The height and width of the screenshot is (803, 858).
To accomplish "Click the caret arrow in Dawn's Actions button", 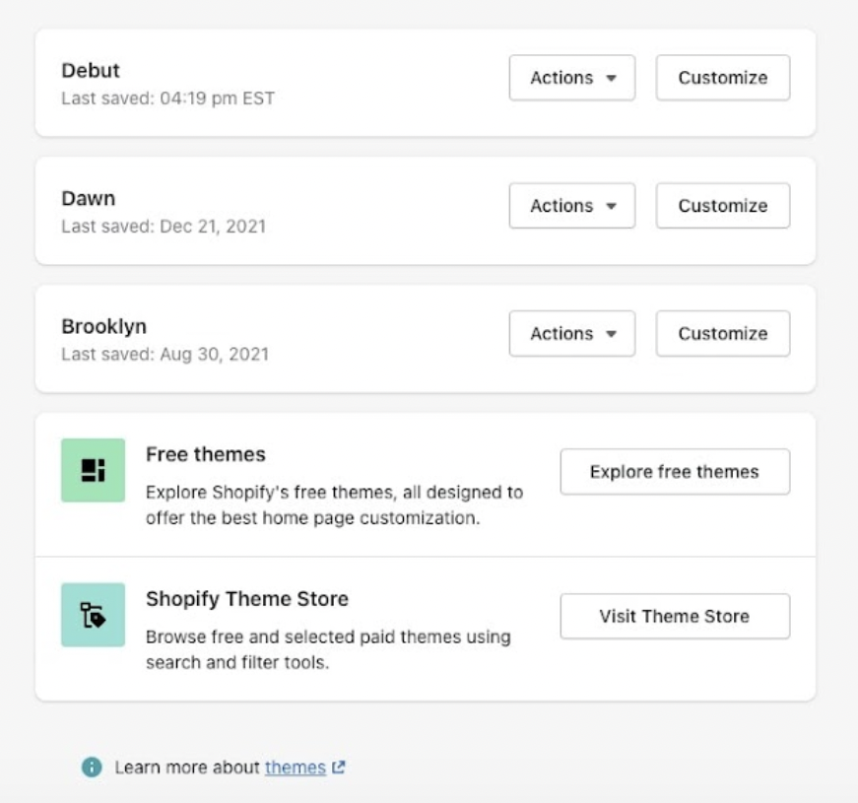I will pos(611,206).
